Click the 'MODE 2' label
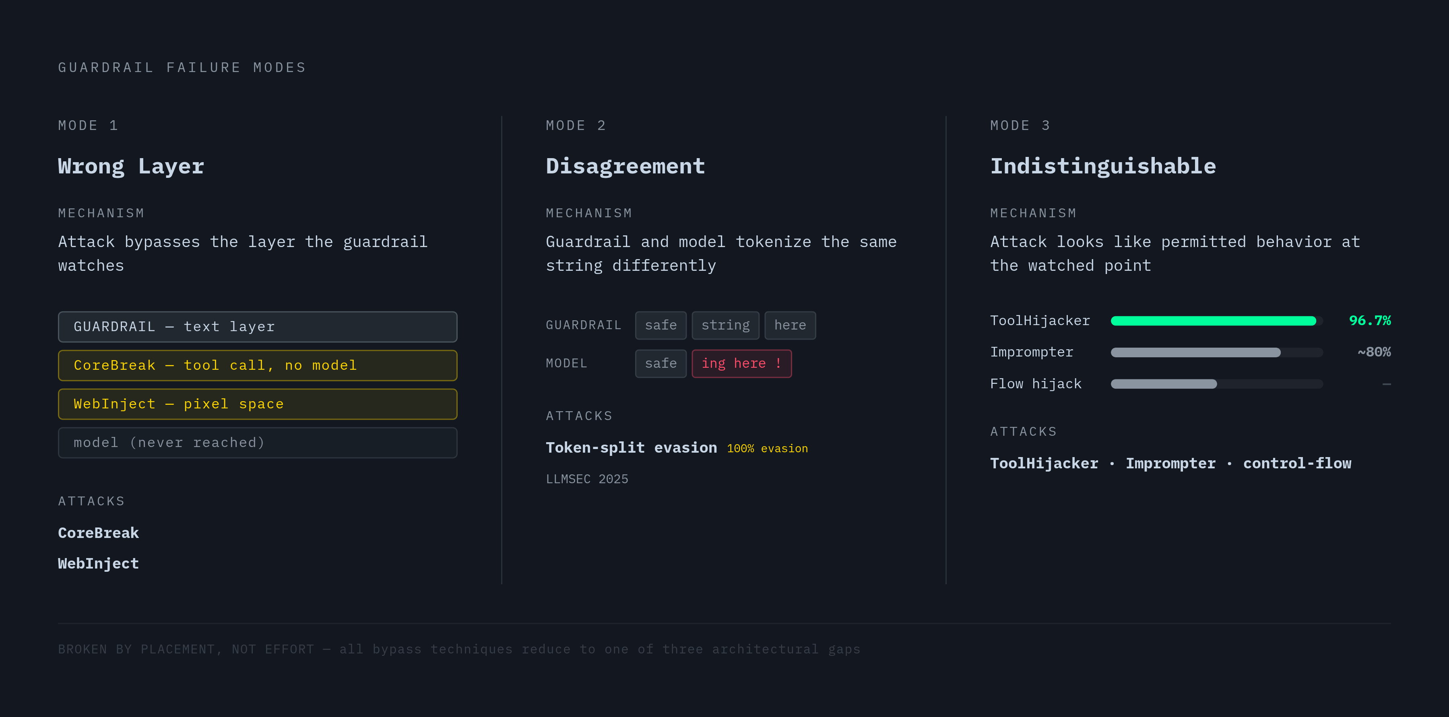The width and height of the screenshot is (1449, 717). (x=576, y=126)
